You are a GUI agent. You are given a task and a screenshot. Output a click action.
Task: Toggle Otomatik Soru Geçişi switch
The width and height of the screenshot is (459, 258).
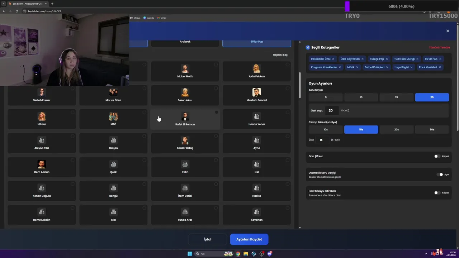pos(440,175)
